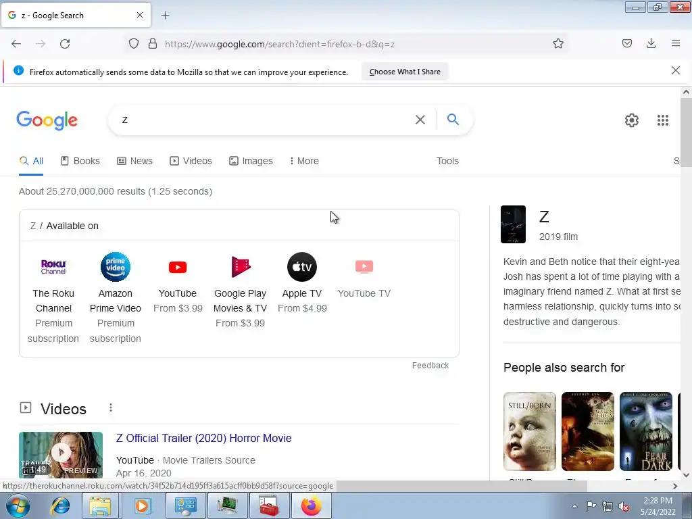
Task: Show hidden system tray icons
Action: click(574, 506)
